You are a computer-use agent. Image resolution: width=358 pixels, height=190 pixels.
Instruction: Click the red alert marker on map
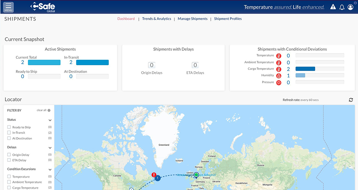coord(154,174)
